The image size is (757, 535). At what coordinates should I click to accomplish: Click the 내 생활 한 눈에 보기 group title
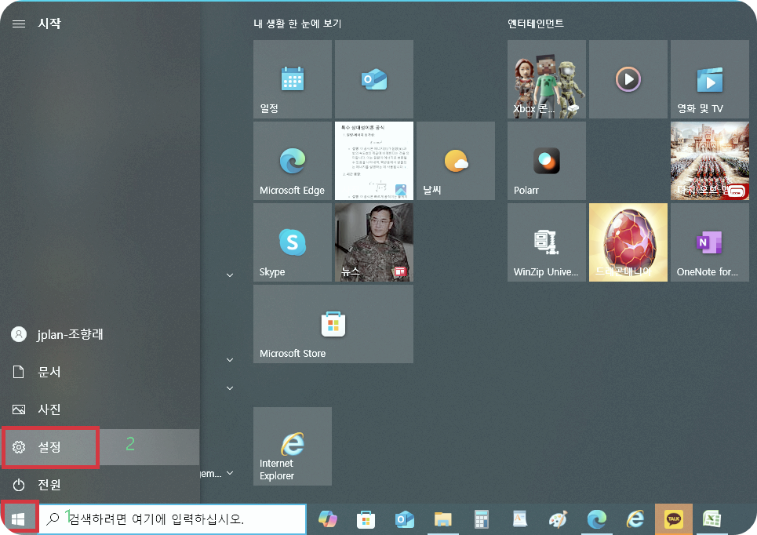pyautogui.click(x=297, y=24)
